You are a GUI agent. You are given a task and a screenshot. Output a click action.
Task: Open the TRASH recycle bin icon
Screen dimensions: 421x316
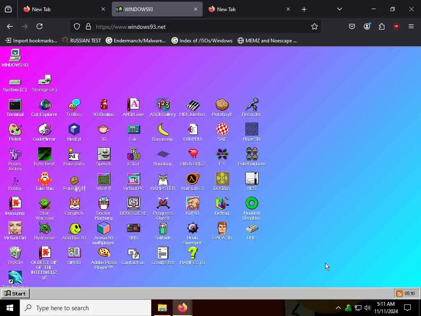coord(15,256)
